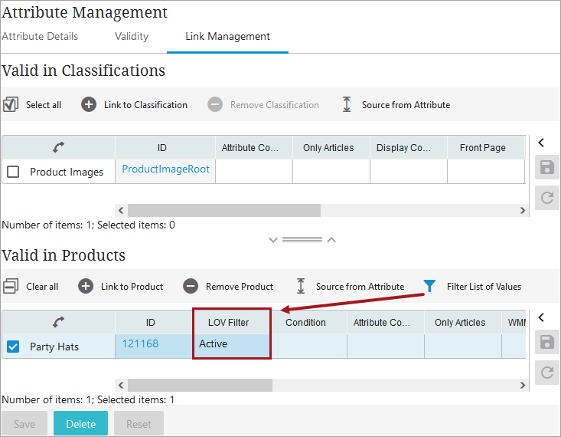This screenshot has width=561, height=437.
Task: Uncheck the Party Hats row checkbox
Action: coord(13,347)
